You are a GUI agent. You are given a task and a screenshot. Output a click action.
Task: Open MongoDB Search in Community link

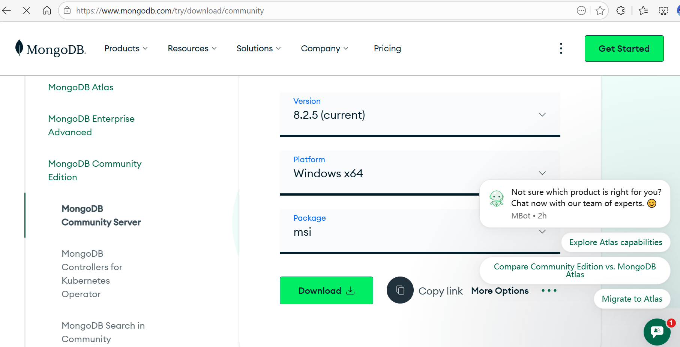click(x=103, y=332)
